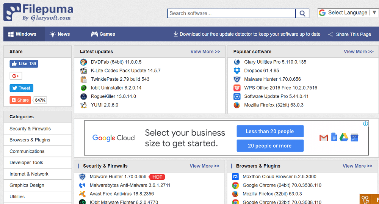The width and height of the screenshot is (379, 204).
Task: Click the download arrow icon in navbar
Action: (x=176, y=34)
